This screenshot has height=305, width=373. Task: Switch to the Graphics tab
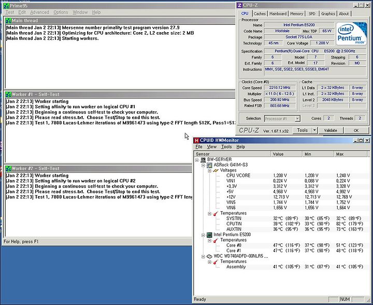[x=328, y=14]
